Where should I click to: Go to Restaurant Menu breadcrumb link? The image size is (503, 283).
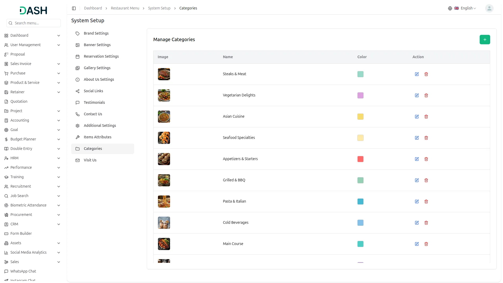[x=125, y=8]
